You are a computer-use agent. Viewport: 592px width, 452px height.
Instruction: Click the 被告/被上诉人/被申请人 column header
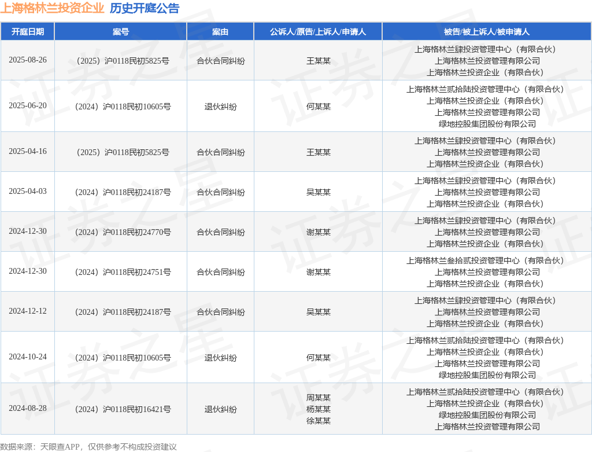(x=487, y=32)
